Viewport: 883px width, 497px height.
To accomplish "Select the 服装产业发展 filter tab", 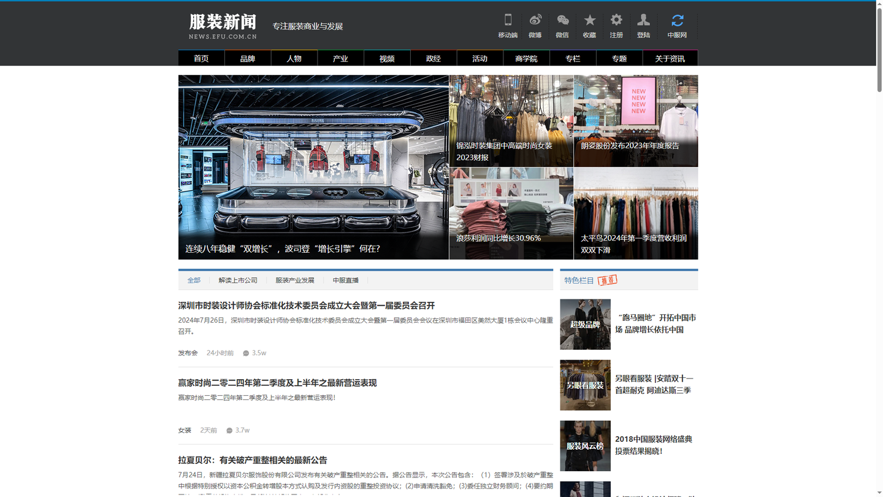I will pos(295,280).
